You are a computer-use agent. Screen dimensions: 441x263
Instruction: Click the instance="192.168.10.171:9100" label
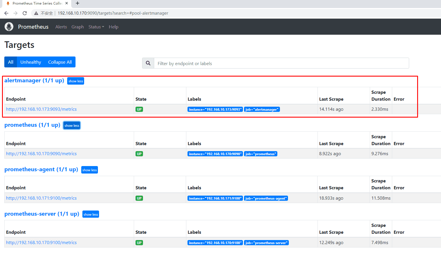pos(215,198)
